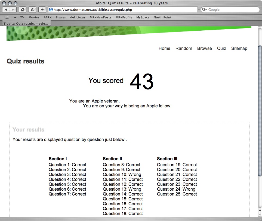Open the Braves bookmark

[61, 17]
